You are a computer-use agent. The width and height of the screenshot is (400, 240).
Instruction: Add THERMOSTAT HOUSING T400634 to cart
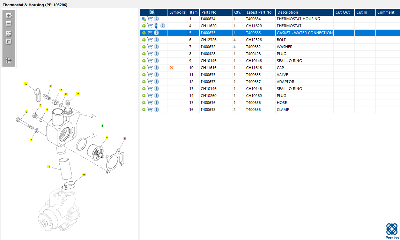click(x=150, y=19)
